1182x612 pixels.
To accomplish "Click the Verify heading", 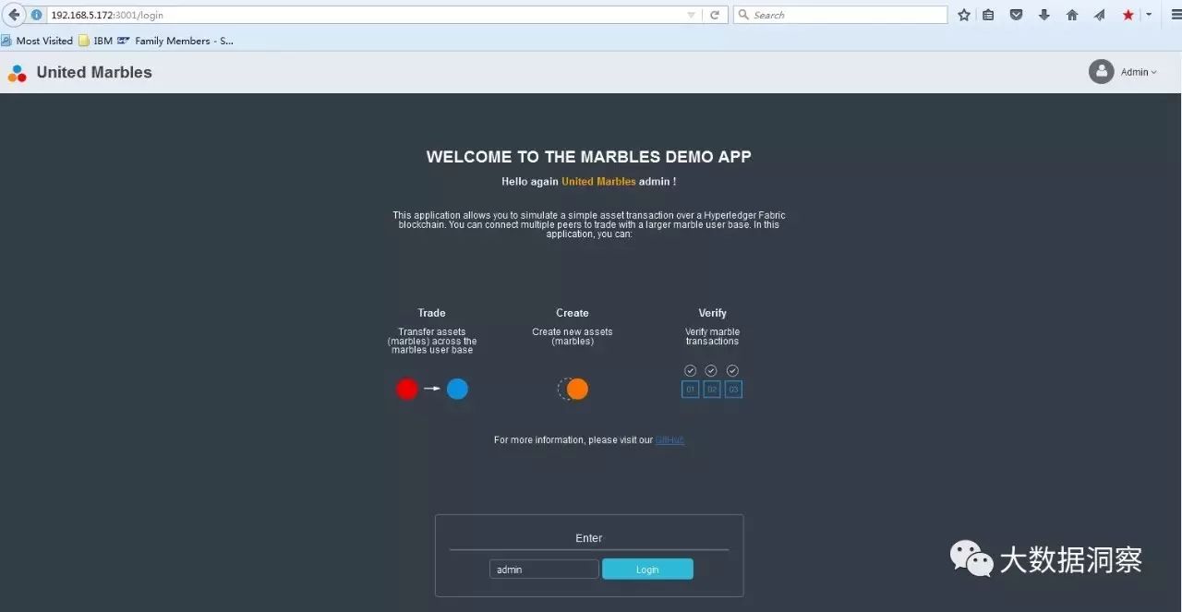I will tap(712, 313).
